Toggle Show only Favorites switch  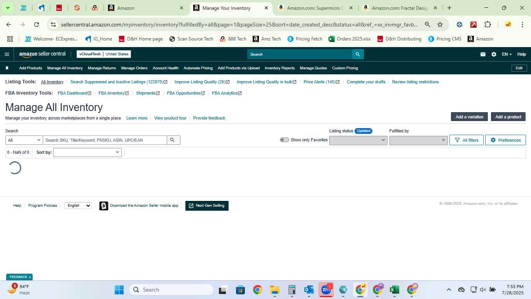pyautogui.click(x=284, y=140)
